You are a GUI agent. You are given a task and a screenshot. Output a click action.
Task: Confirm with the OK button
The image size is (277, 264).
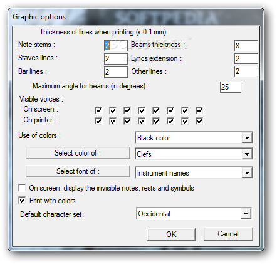pos(171,235)
